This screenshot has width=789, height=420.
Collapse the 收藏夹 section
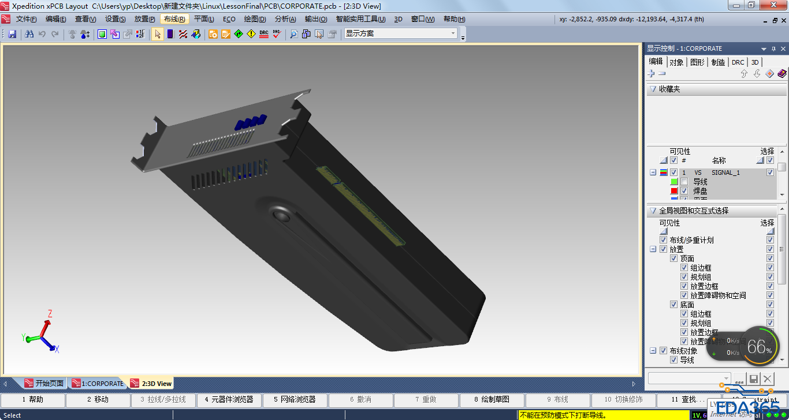[653, 89]
